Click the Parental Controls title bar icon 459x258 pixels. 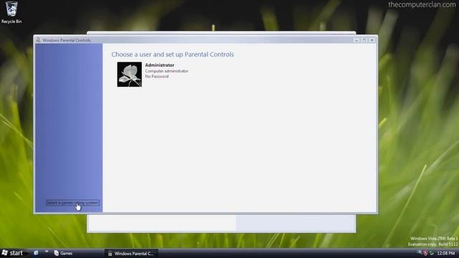pyautogui.click(x=38, y=40)
